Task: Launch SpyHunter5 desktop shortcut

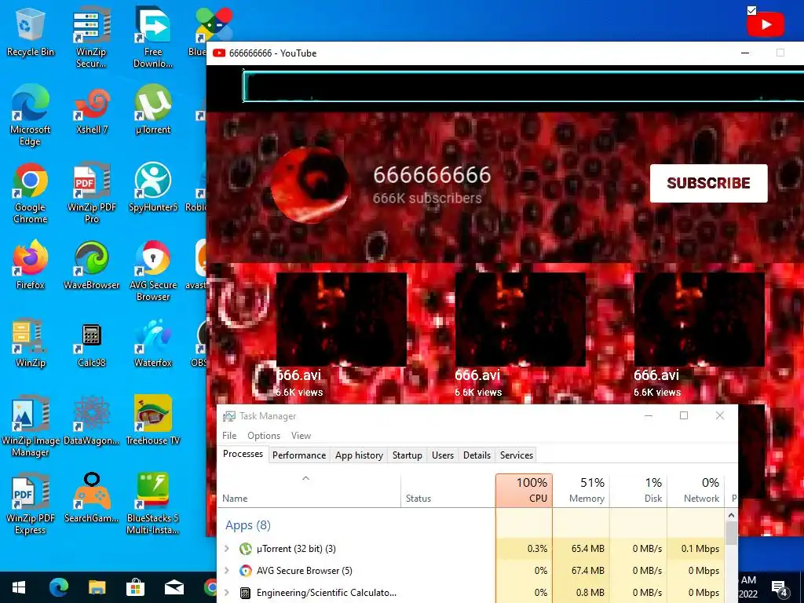Action: [x=153, y=187]
